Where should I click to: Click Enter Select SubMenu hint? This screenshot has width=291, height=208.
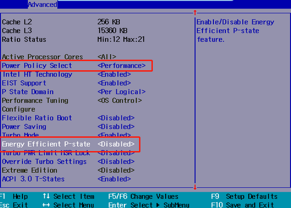(x=149, y=205)
